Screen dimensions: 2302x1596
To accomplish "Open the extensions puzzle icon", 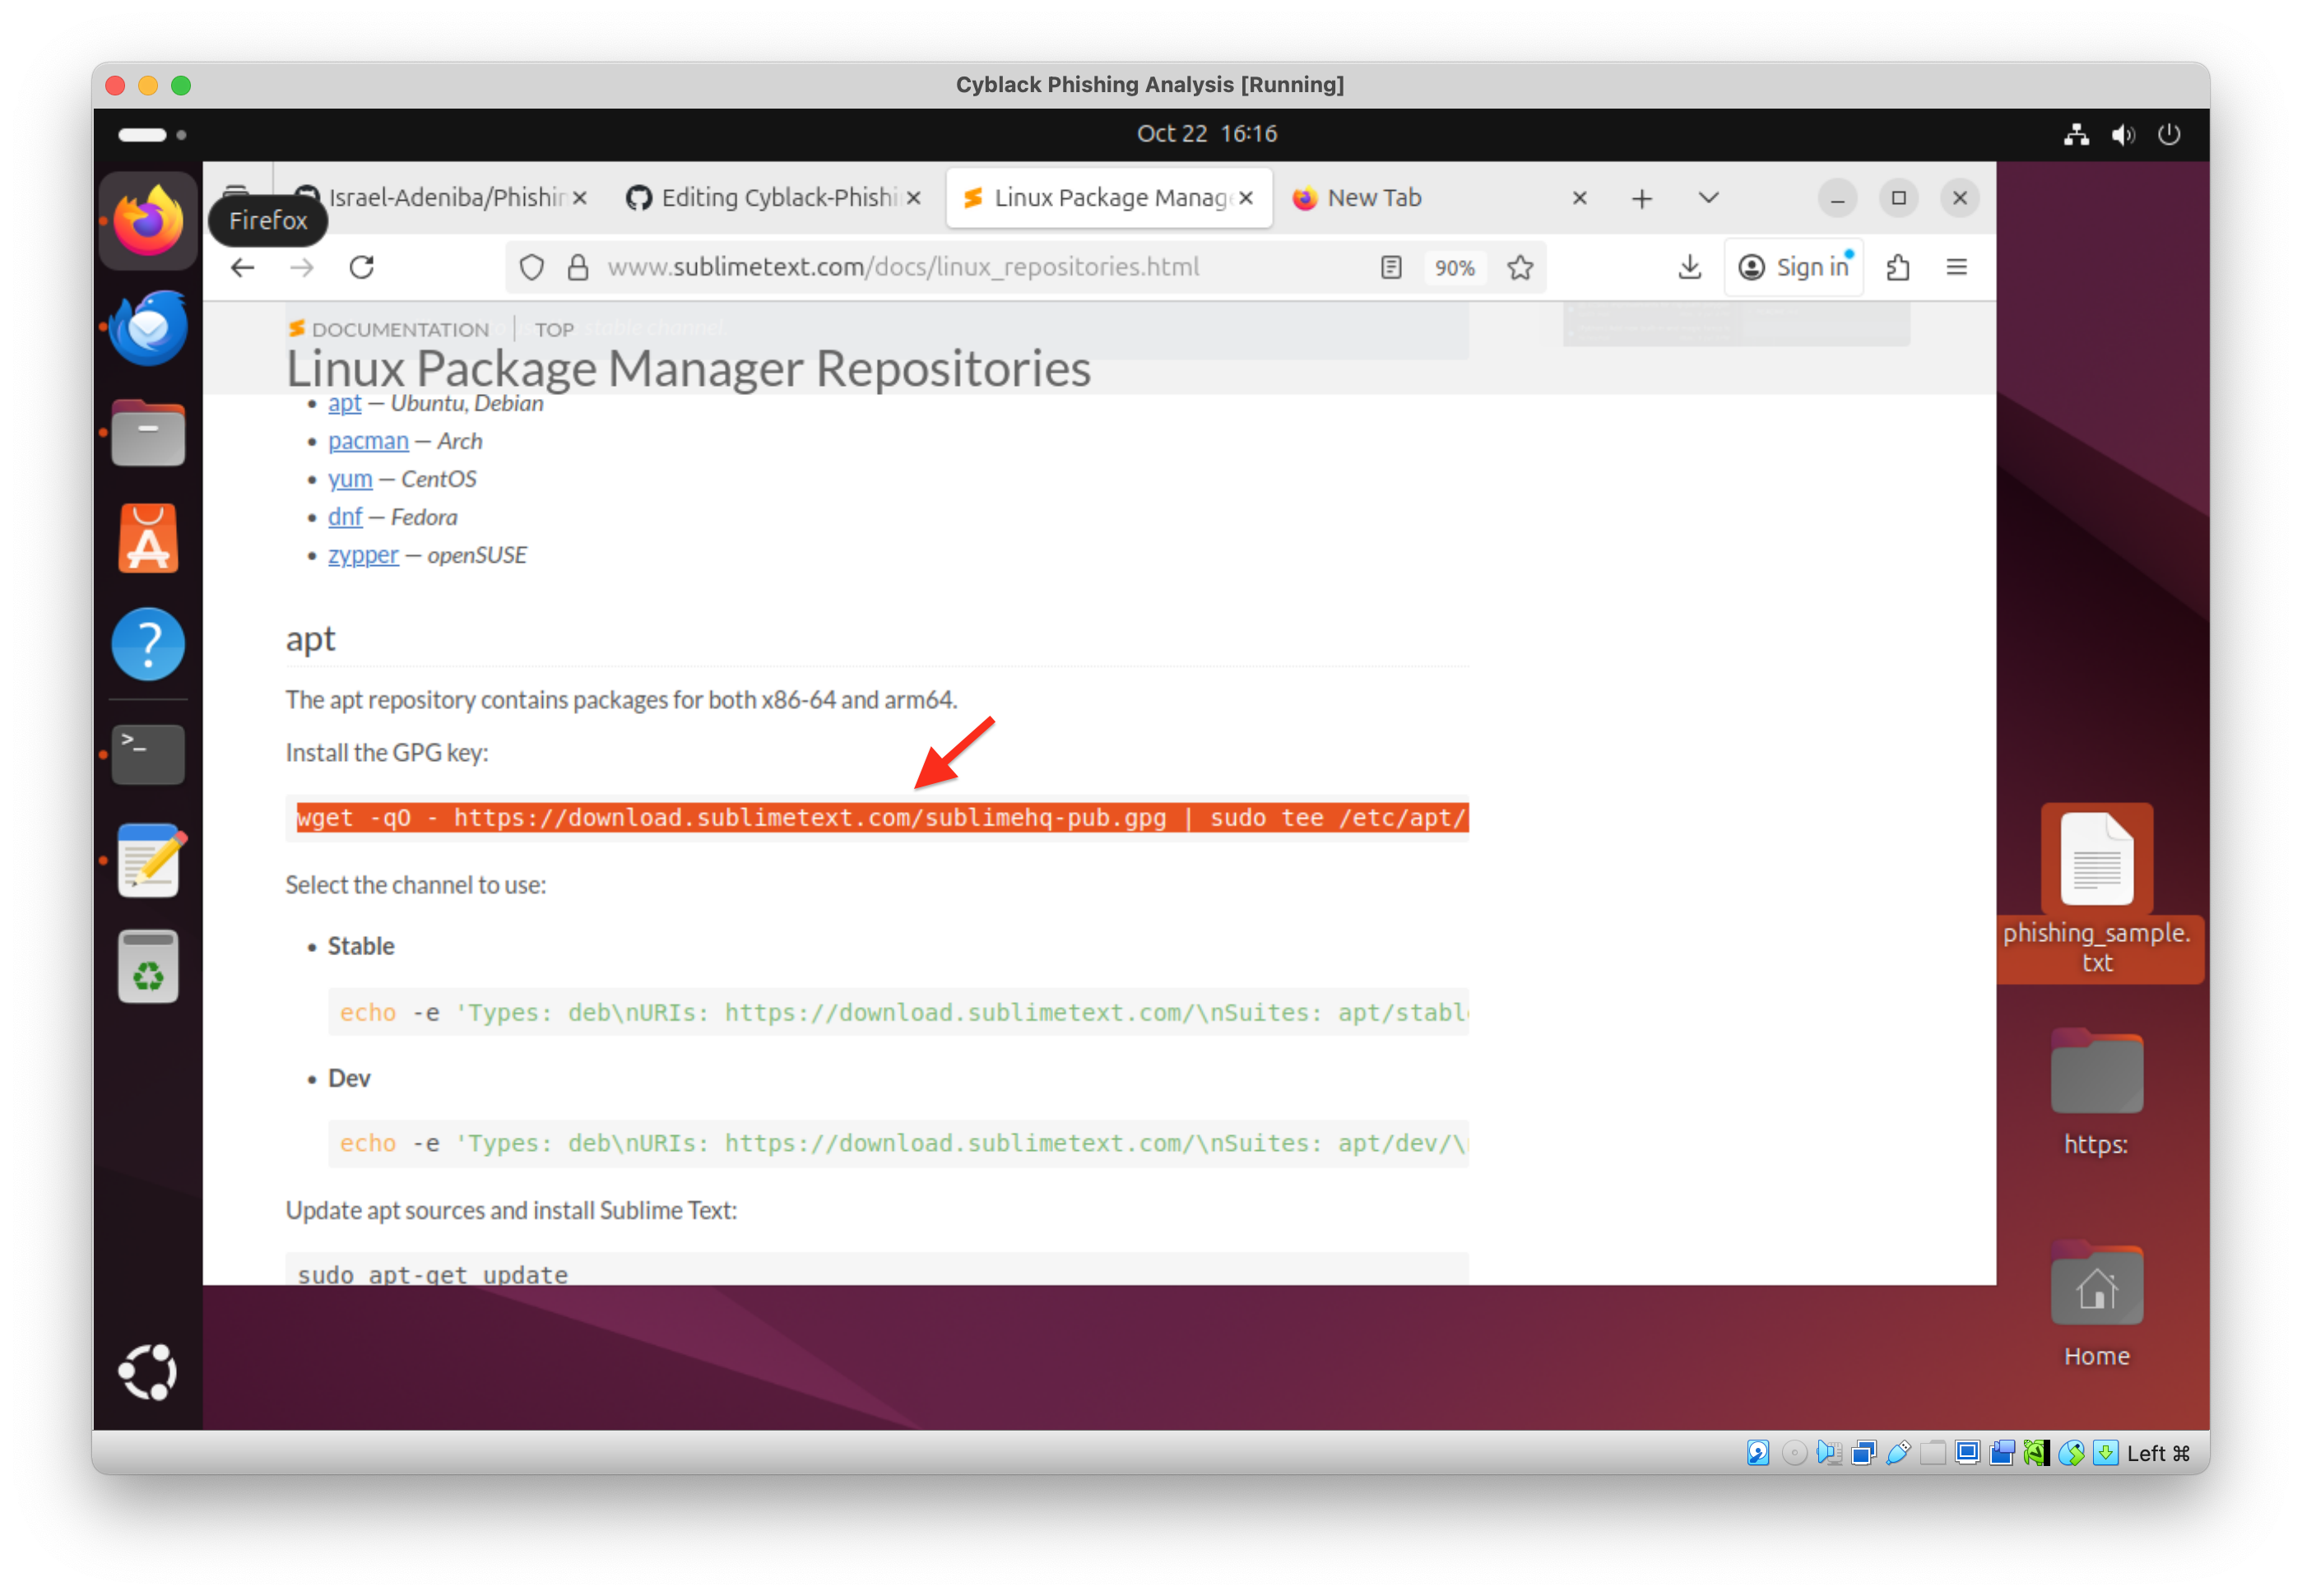I will (1897, 267).
